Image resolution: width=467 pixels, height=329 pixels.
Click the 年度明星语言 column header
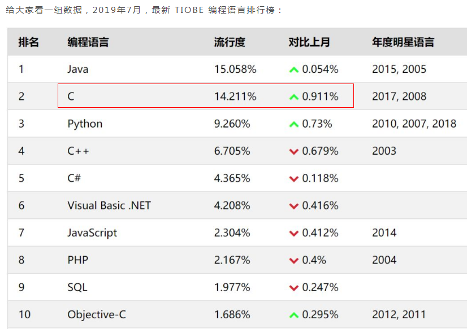pyautogui.click(x=403, y=42)
